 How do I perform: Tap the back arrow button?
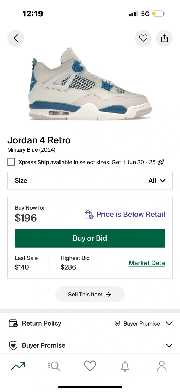coord(15,38)
